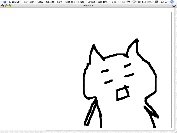Open the Object menu
Screen dimensions: 177x133
pos(50,2)
